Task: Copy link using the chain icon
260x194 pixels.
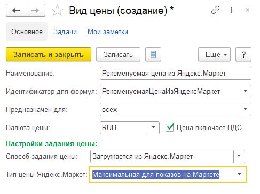Action: [215, 10]
